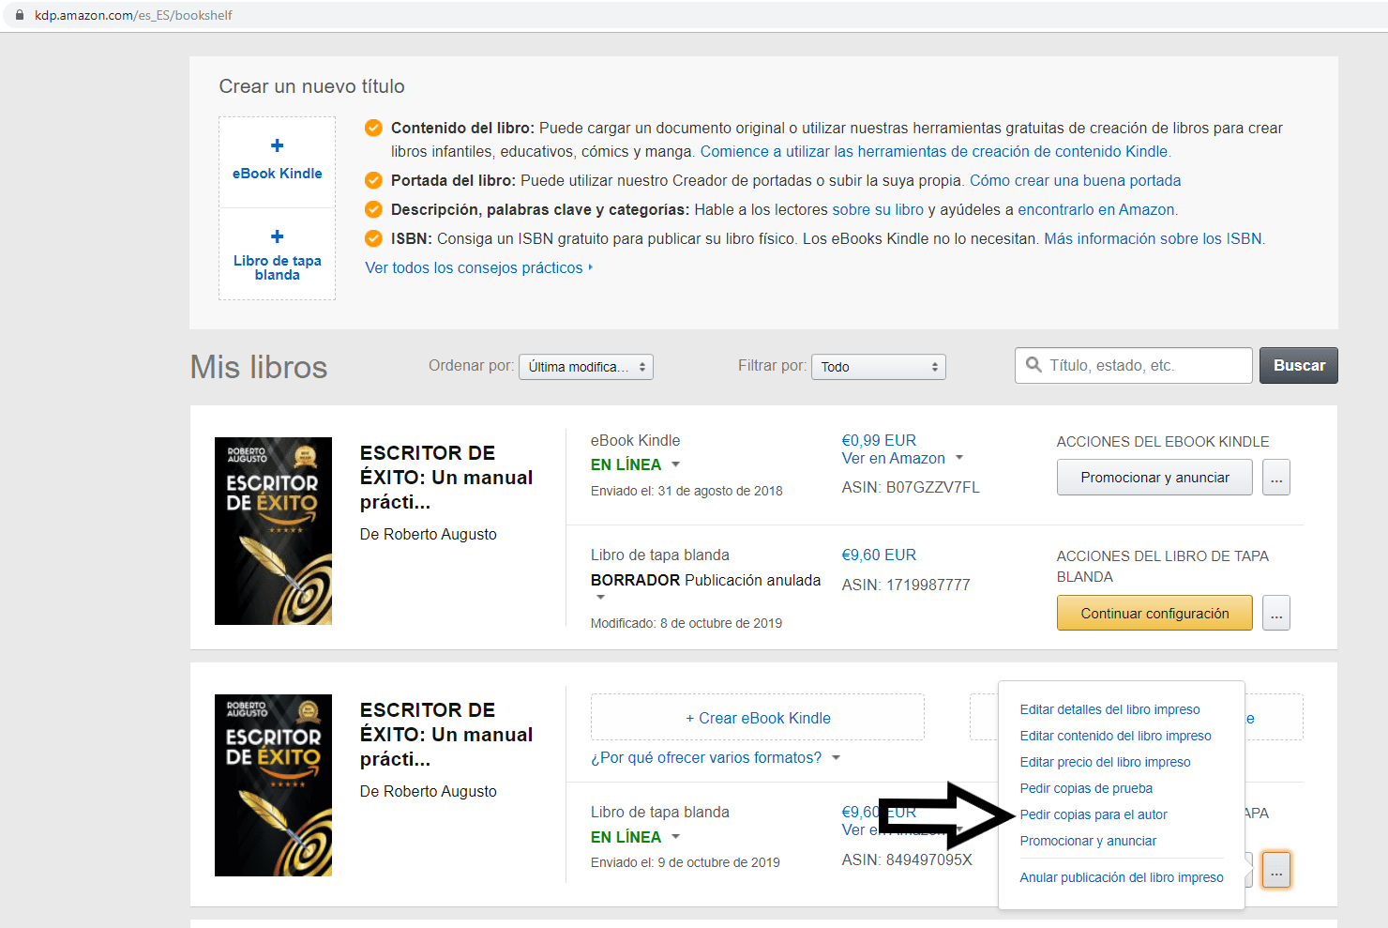This screenshot has height=928, width=1388.
Task: Click the Continuar configuración button
Action: (1154, 614)
